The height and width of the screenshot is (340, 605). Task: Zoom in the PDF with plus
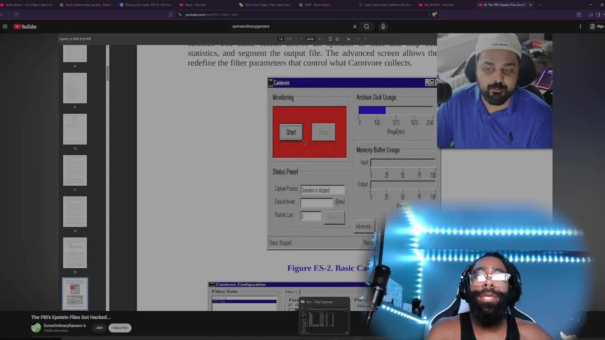[320, 39]
